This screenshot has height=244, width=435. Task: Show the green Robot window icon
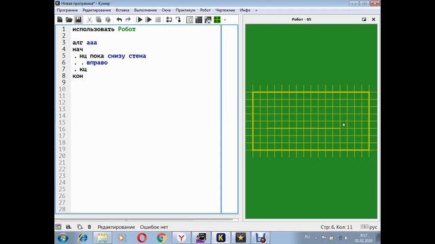point(217,20)
